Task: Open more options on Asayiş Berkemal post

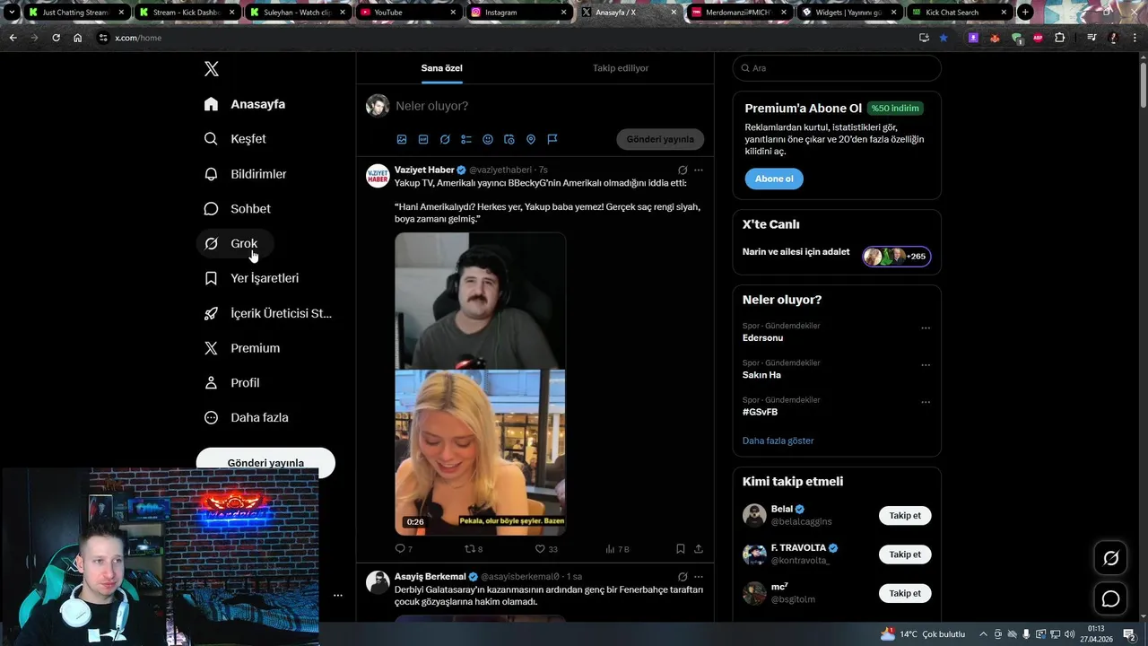Action: [x=699, y=576]
